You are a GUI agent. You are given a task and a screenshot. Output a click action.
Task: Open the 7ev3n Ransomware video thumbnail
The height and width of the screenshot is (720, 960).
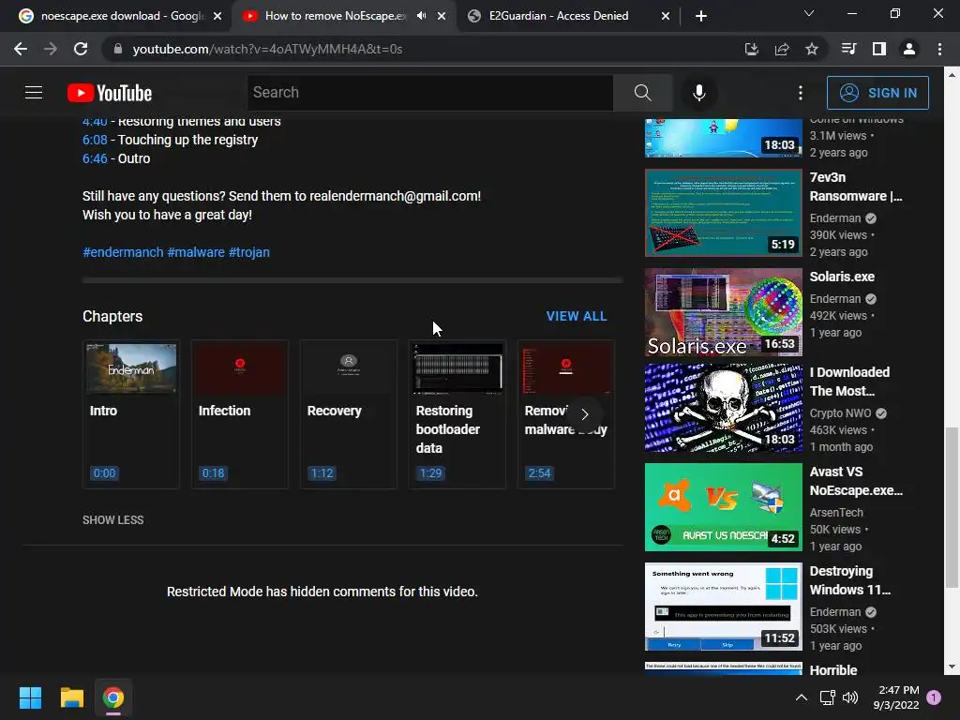(723, 213)
